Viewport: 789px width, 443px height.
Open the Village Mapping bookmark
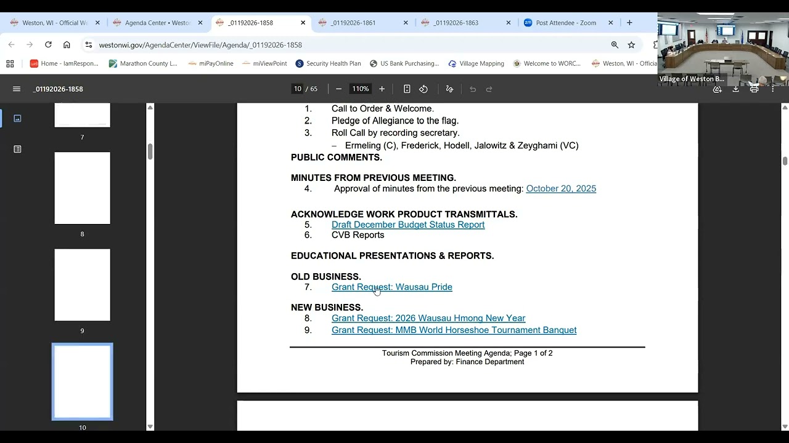(476, 63)
